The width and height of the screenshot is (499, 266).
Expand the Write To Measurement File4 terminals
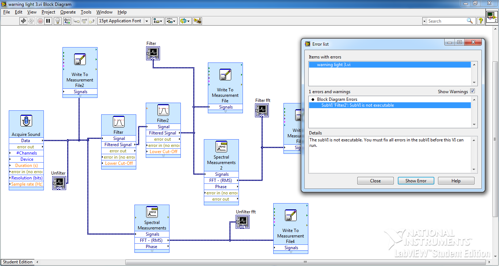tap(291, 252)
